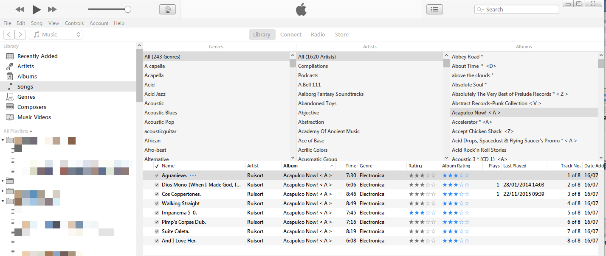The image size is (606, 256).
Task: Click the Search input field
Action: [516, 9]
